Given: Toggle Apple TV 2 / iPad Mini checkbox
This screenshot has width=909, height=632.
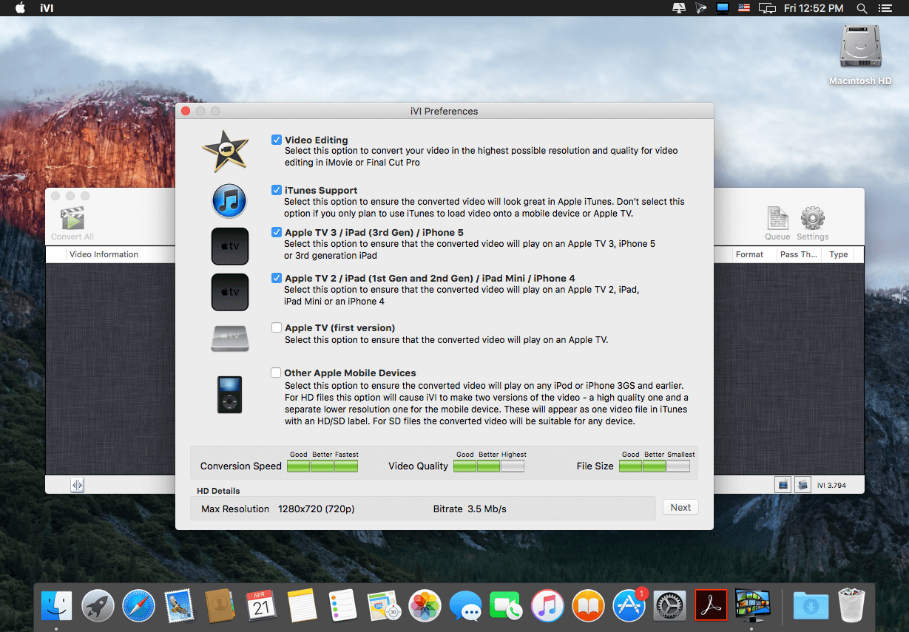Looking at the screenshot, I should click(277, 278).
